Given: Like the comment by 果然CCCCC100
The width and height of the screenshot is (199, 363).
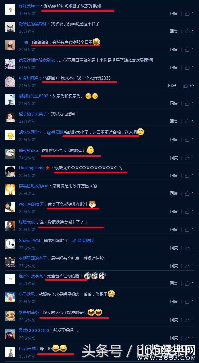Looking at the screenshot, I should pyautogui.click(x=187, y=338).
